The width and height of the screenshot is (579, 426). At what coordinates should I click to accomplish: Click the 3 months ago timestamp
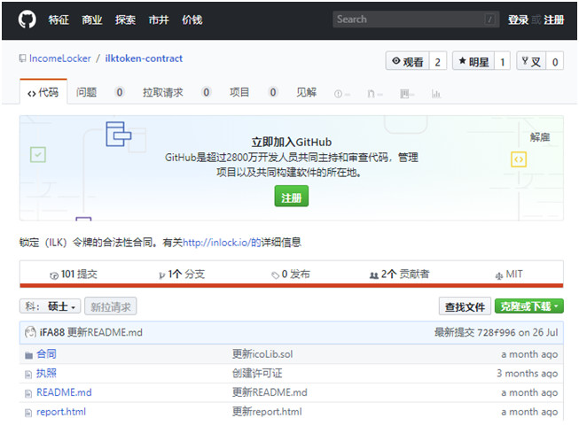[x=527, y=373]
